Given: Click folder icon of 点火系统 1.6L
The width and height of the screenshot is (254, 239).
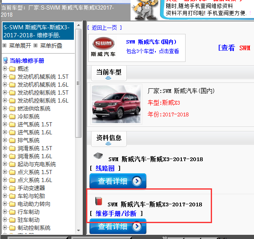Looking at the screenshot, I should tap(12, 180).
